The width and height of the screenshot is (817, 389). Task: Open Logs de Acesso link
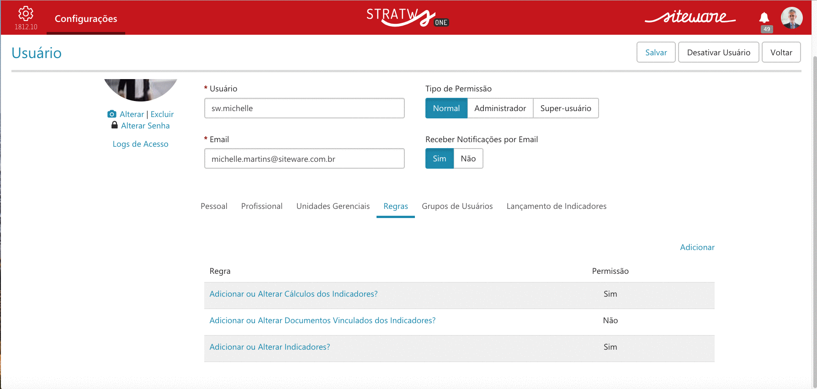coord(140,144)
